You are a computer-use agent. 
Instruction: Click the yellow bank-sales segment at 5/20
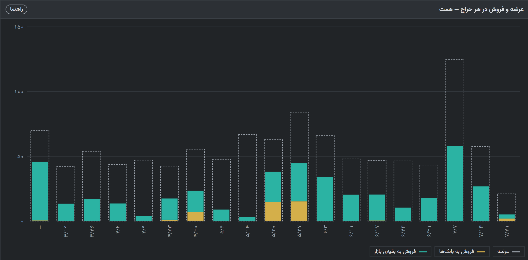tap(273, 211)
